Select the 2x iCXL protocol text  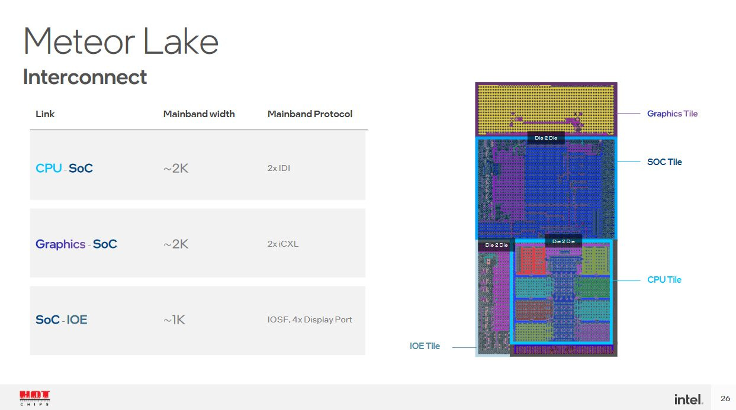pyautogui.click(x=283, y=244)
